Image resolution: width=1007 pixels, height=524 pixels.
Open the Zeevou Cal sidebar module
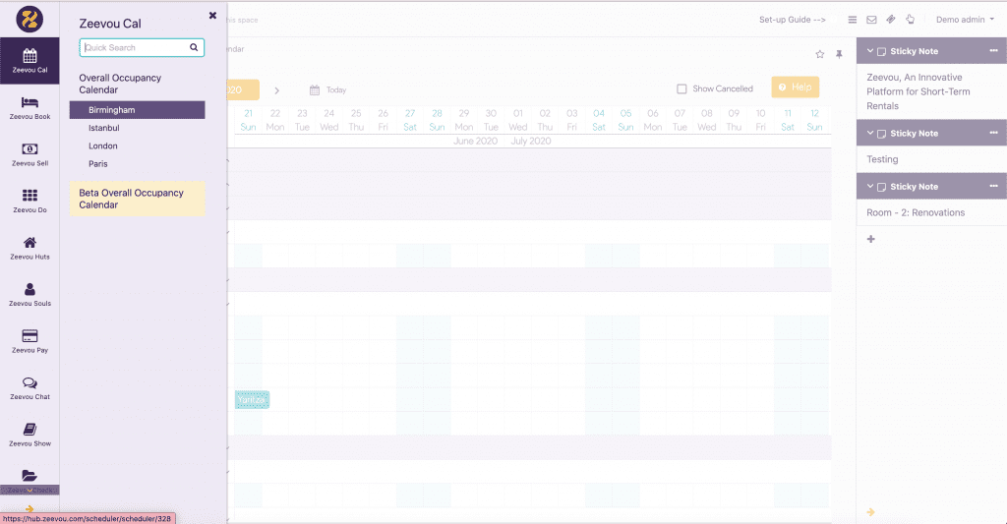pyautogui.click(x=30, y=60)
